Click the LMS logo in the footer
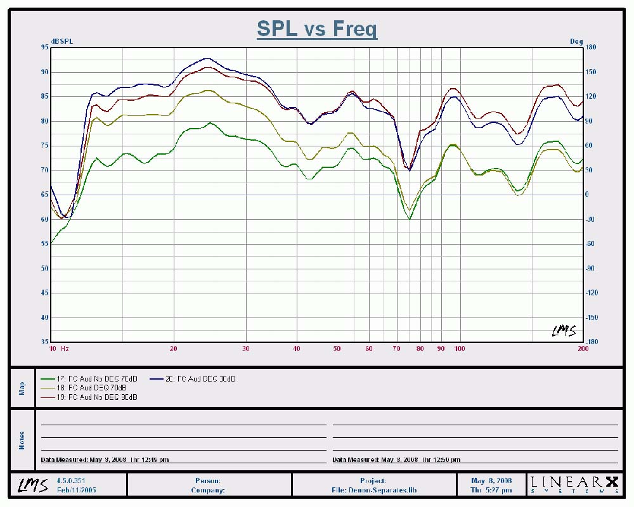Screen dimensions: 634x507 31,485
